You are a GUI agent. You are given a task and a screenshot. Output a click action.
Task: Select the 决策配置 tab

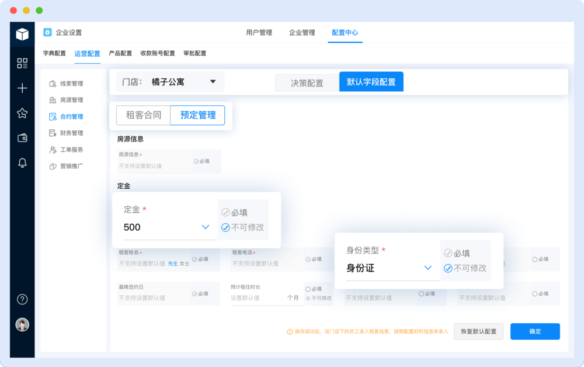(x=307, y=83)
